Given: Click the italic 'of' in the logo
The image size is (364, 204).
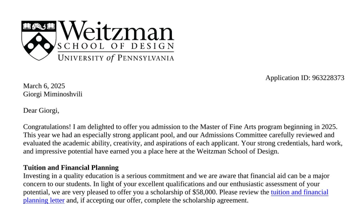Looking at the screenshot, I should tap(111, 58).
